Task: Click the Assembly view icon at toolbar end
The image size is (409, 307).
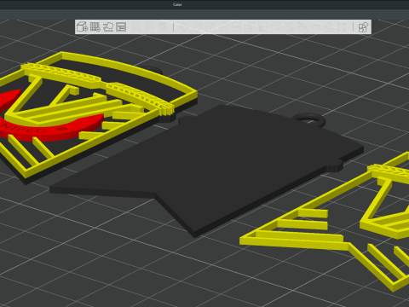Action: click(x=363, y=27)
